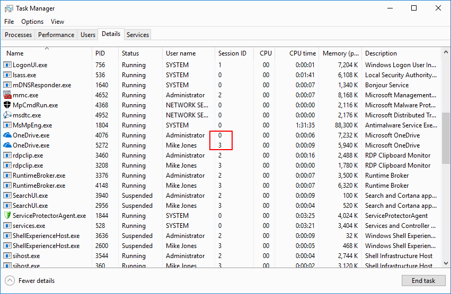Switch to the Users tab
This screenshot has height=294, width=451.
(x=88, y=35)
